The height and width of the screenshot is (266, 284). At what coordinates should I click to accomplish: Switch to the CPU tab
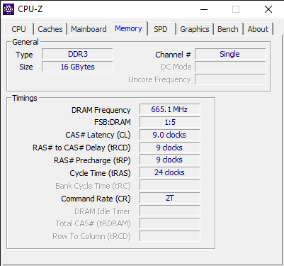[x=18, y=29]
